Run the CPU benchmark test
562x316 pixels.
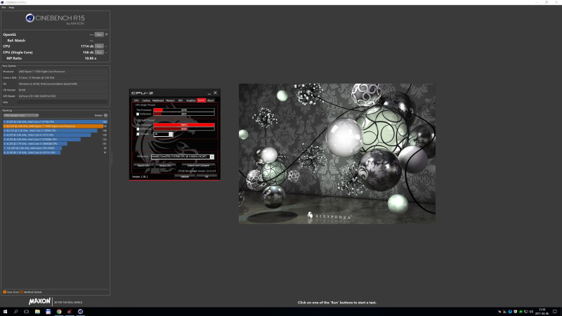(x=99, y=46)
